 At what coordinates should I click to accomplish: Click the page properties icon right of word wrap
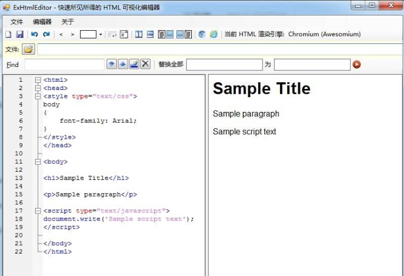point(124,35)
